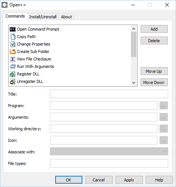Select 'View File Checksum' text in list
The image size is (176, 187).
34,59
